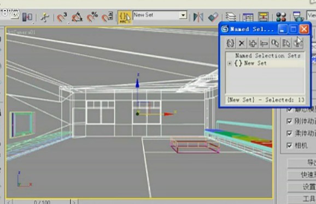Click the 0/100 time slider

(42, 202)
